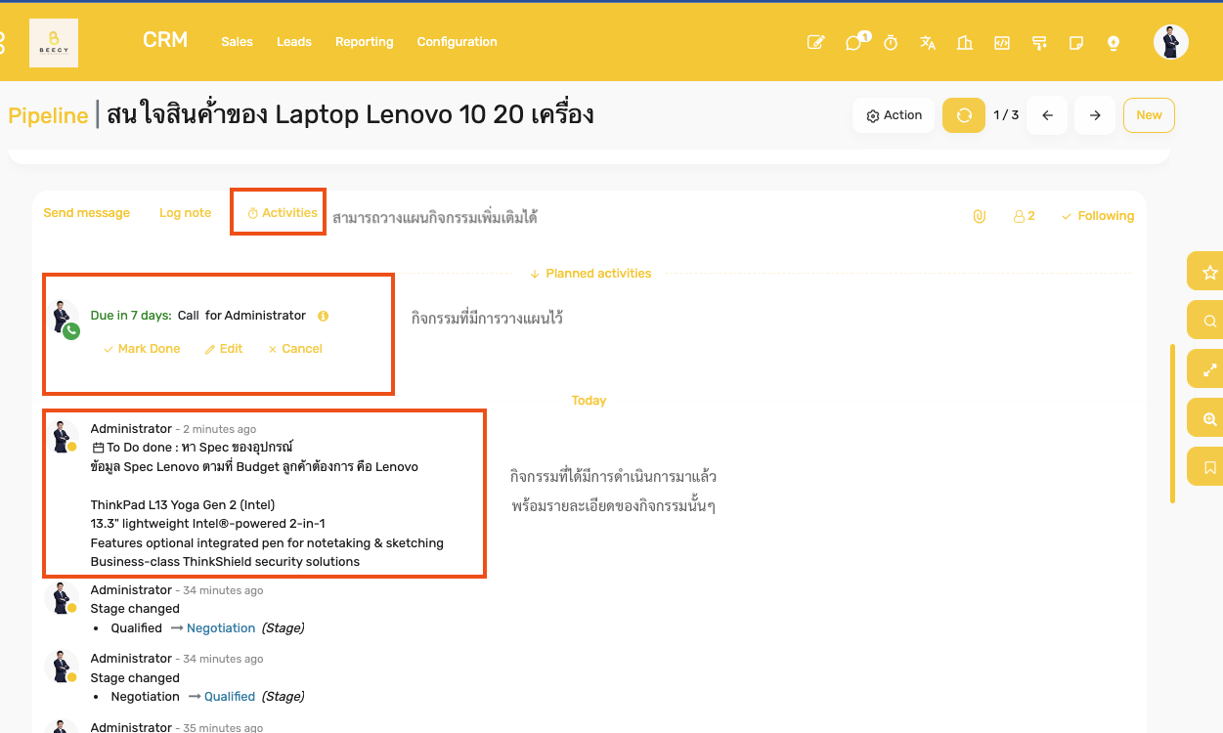Mark the Call activity Done
Image resolution: width=1223 pixels, height=733 pixels.
click(142, 349)
